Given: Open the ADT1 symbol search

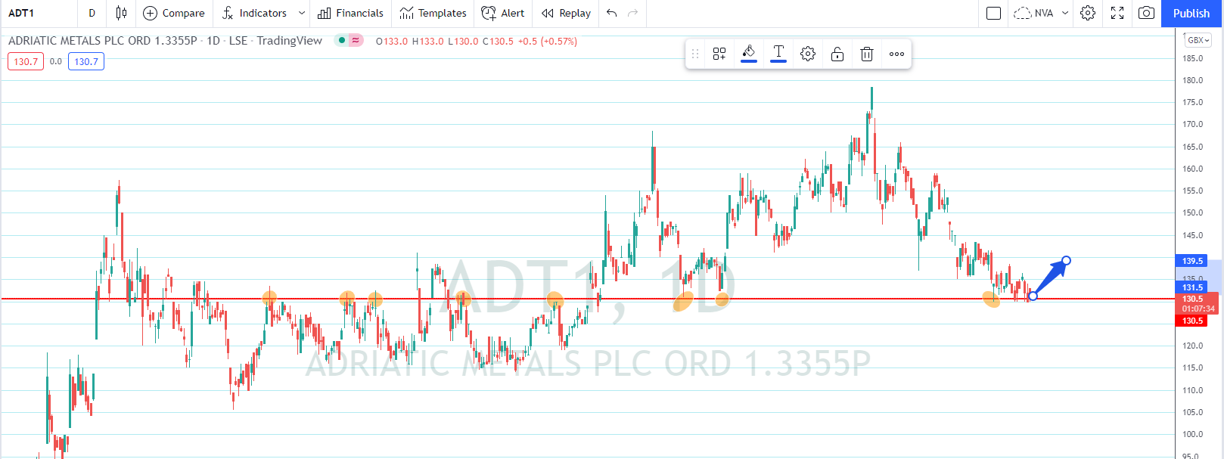Looking at the screenshot, I should (x=21, y=13).
